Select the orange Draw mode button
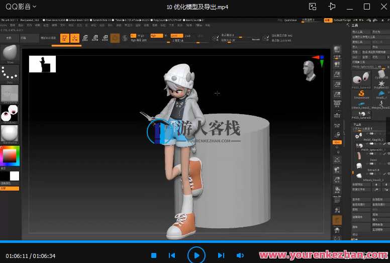 [74, 38]
